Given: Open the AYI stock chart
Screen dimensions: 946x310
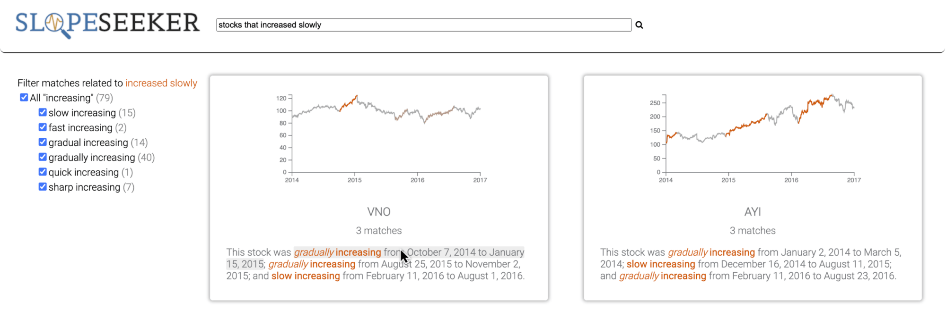Looking at the screenshot, I should 759,137.
